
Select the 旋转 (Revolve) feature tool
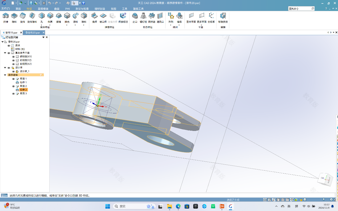click(x=23, y=18)
